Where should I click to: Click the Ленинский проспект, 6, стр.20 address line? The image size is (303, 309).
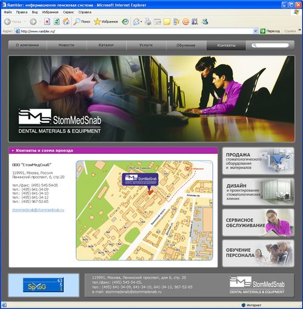click(38, 177)
